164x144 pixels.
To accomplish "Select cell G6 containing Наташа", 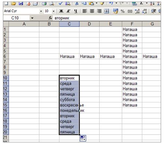I will click(x=151, y=56).
